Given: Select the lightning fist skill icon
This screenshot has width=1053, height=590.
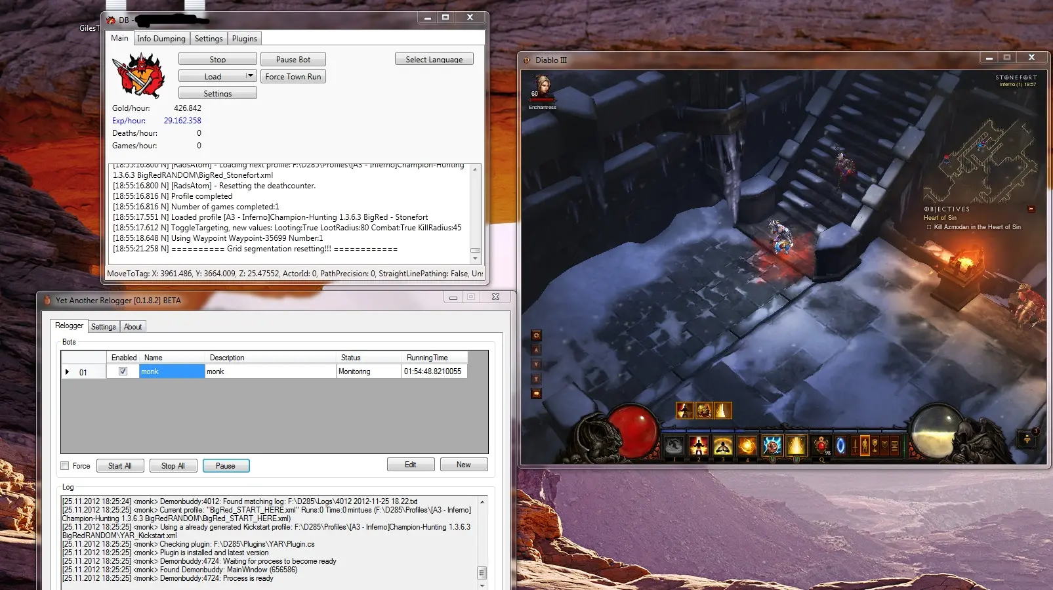Looking at the screenshot, I should [x=772, y=446].
